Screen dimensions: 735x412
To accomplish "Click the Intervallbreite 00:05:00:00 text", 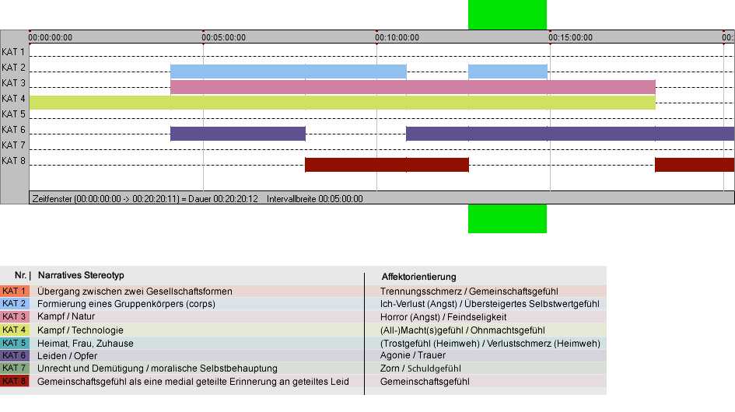I will 314,199.
